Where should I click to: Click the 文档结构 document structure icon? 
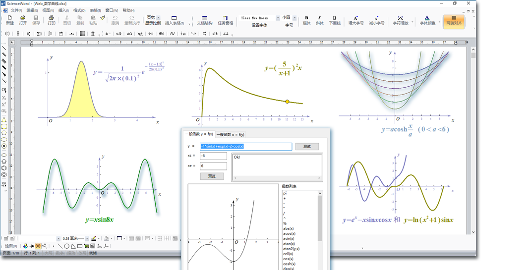pos(204,20)
